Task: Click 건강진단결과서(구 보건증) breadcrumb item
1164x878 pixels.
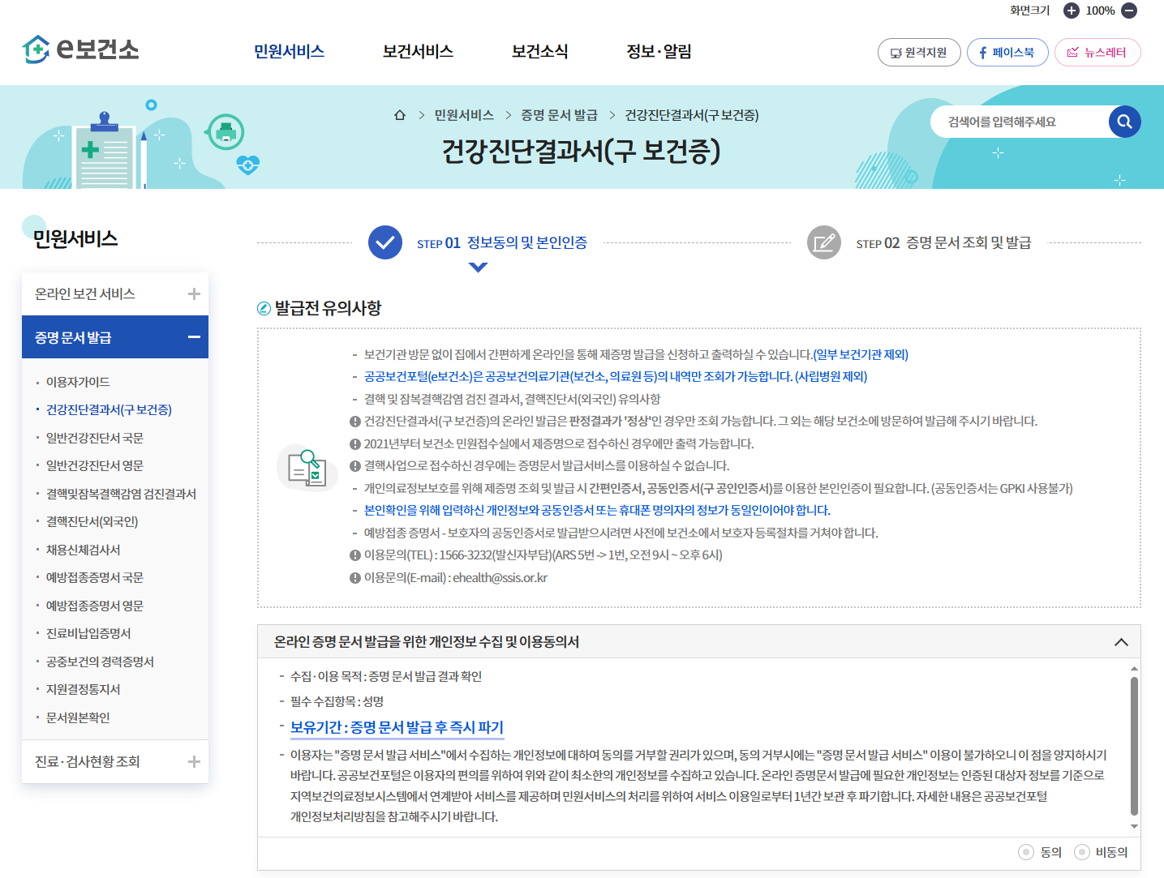Action: click(x=692, y=115)
